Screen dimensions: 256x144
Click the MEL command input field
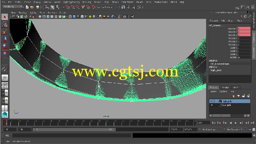point(72,135)
